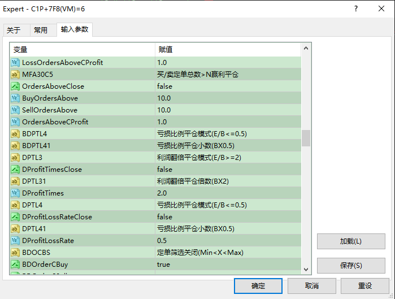The image size is (395, 299).
Task: Click the ab icon beside DPTL41
Action: point(15,229)
